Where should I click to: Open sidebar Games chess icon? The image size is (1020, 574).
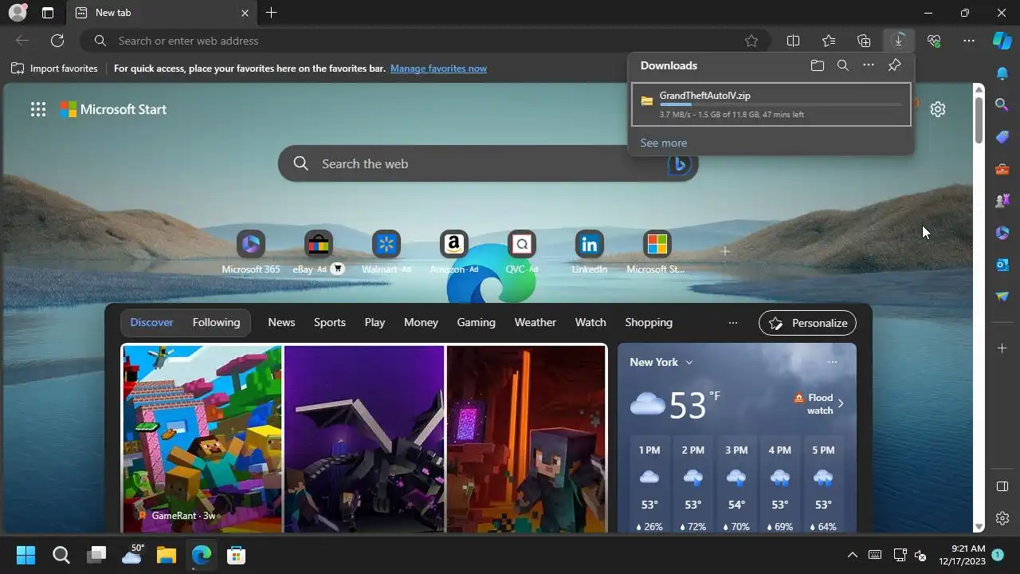1002,201
